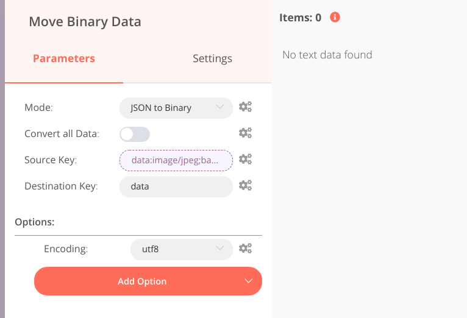The image size is (467, 318).
Task: Open the gear options for Destination Key
Action: [245, 185]
